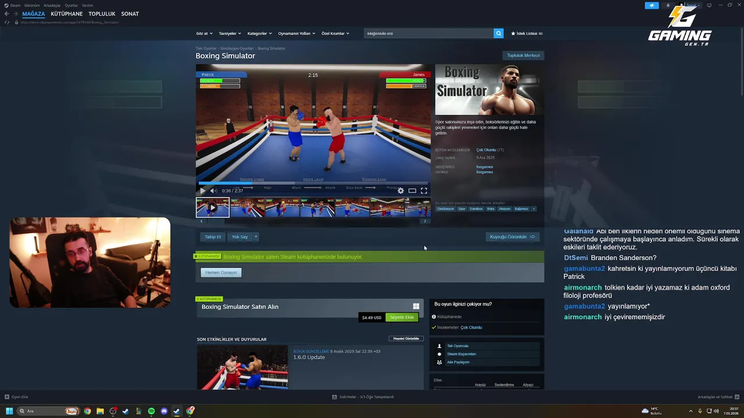Open the Windows Start menu
The image size is (744, 418).
9,411
